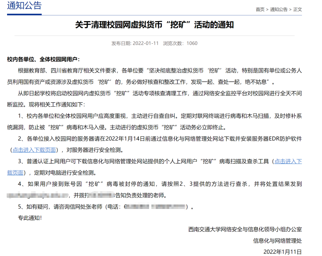Open the server EDR software download page link
The height and width of the screenshot is (256, 322).
pyautogui.click(x=34, y=150)
